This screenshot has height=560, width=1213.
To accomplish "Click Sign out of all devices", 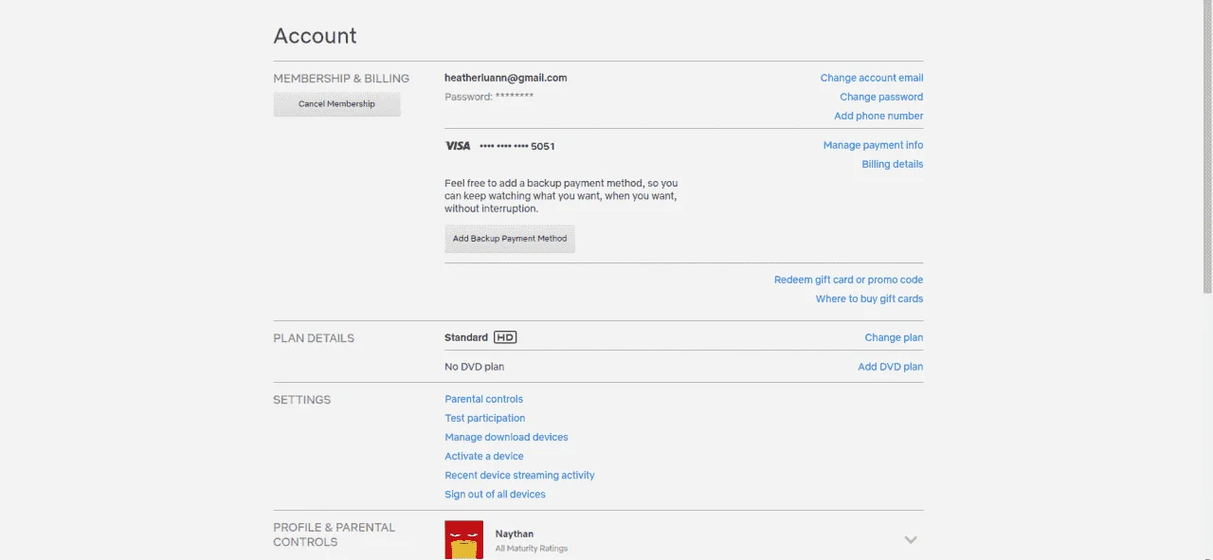I will click(x=495, y=494).
